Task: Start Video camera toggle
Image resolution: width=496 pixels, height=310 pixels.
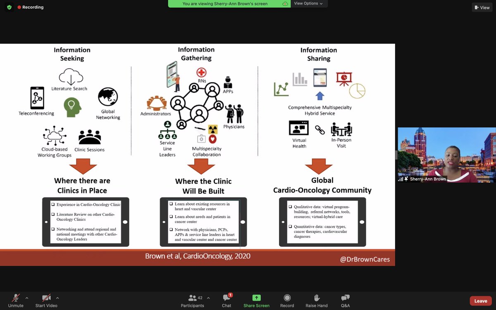Action: [46, 300]
